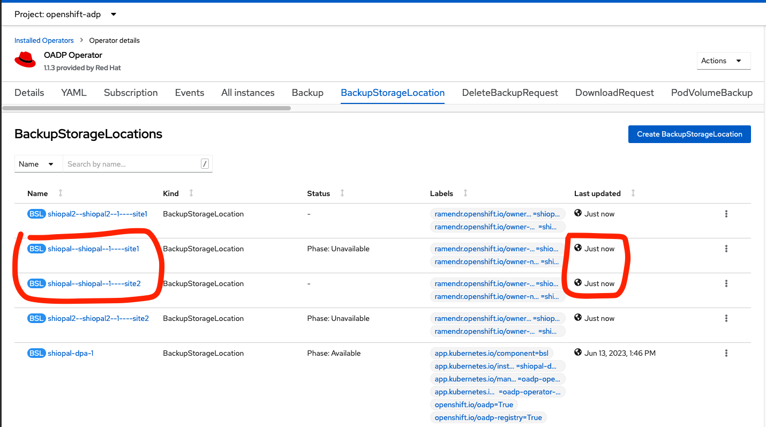766x427 pixels.
Task: Open kebab menu for shiopal2--shiopal2--1----site1 row
Action: pyautogui.click(x=726, y=214)
